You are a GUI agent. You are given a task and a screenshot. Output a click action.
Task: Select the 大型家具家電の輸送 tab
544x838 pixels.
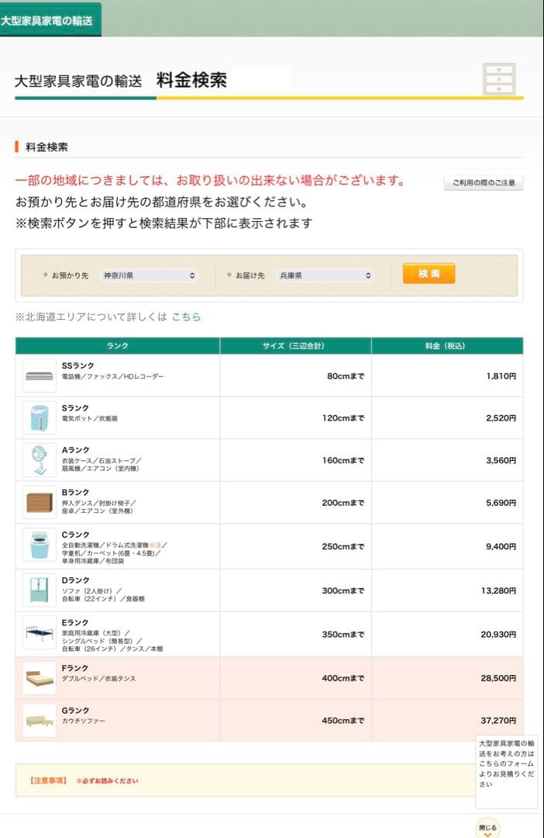[x=48, y=20]
